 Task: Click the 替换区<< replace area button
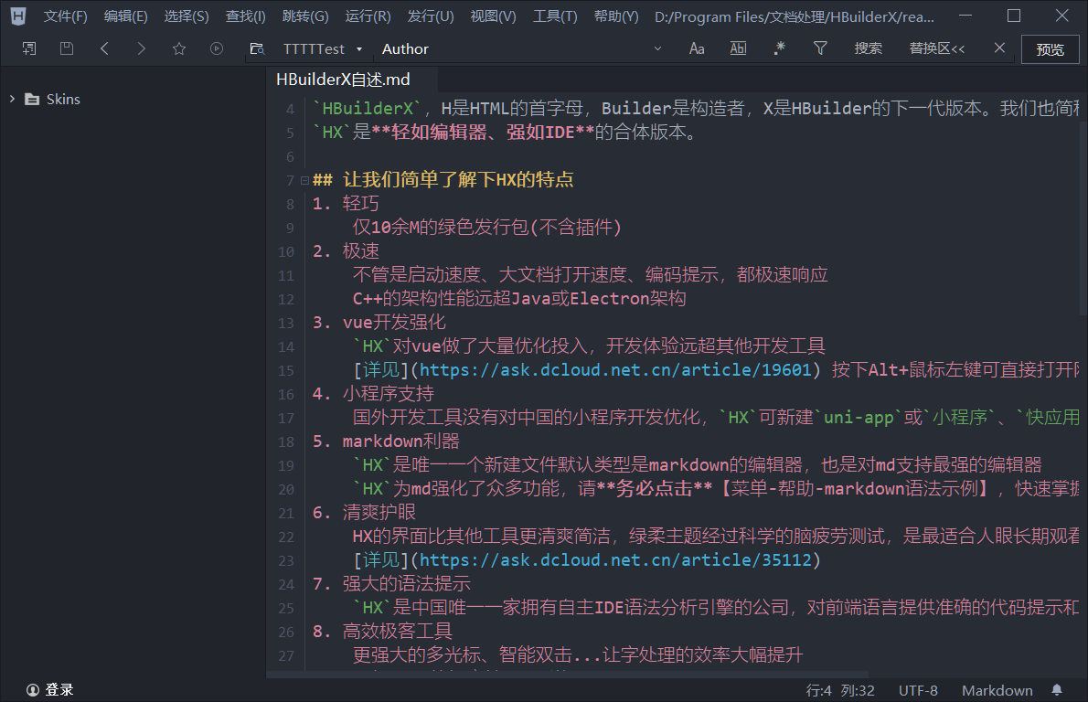click(x=937, y=48)
